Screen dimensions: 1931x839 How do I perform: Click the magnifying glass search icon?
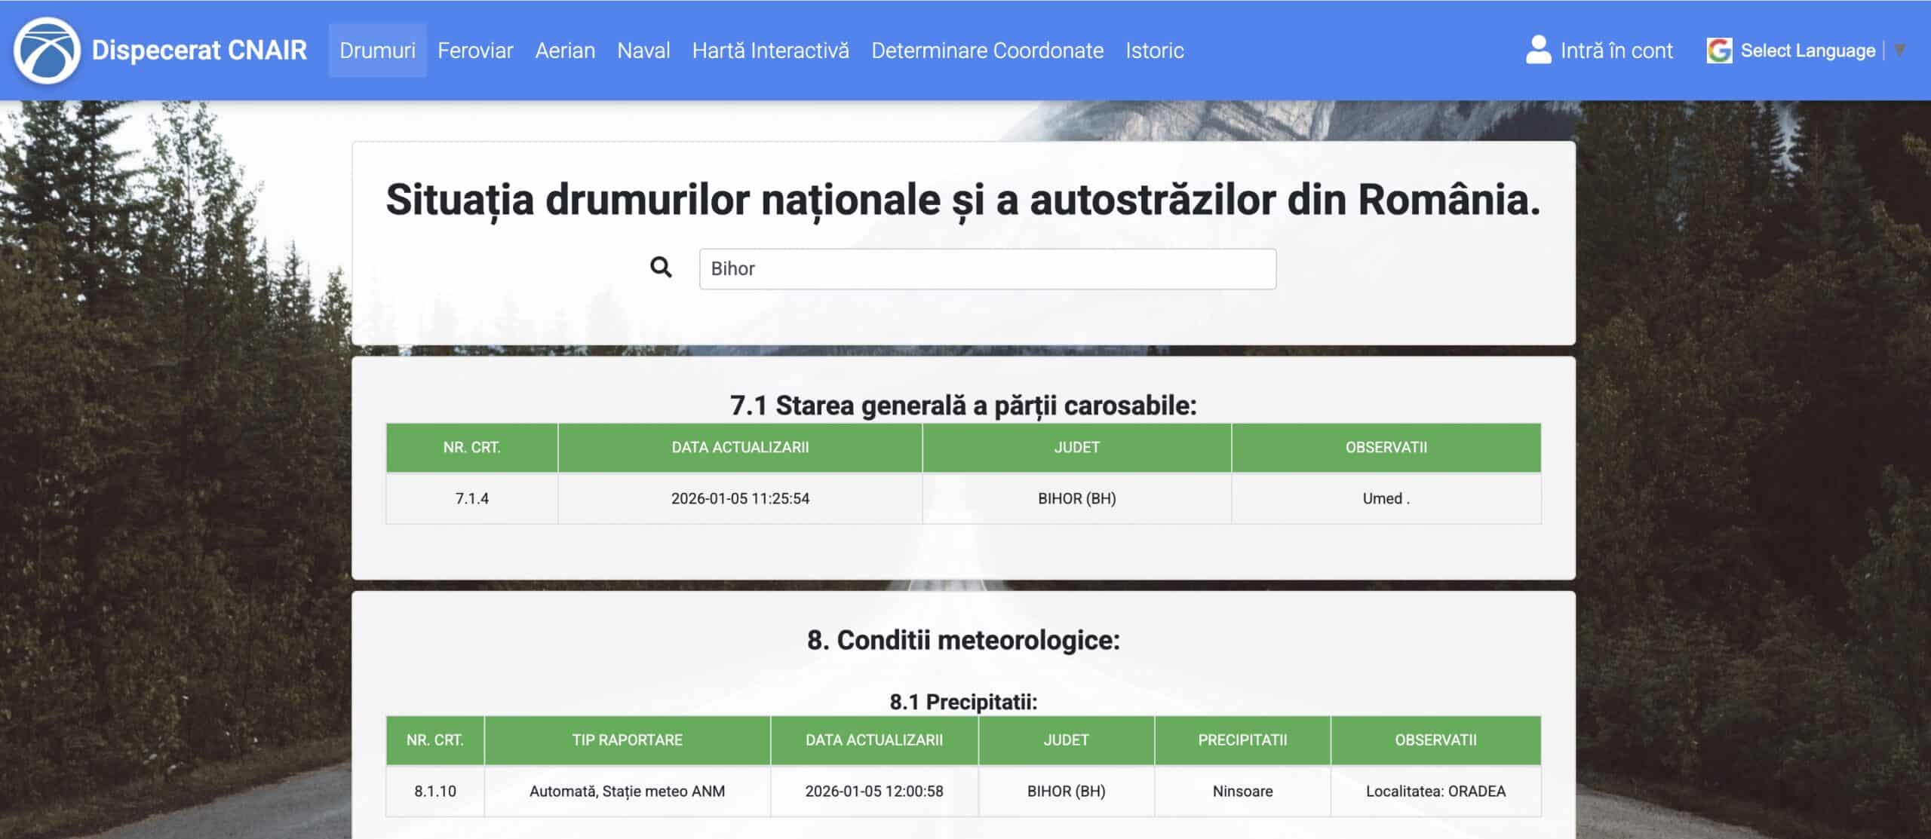[x=661, y=267]
